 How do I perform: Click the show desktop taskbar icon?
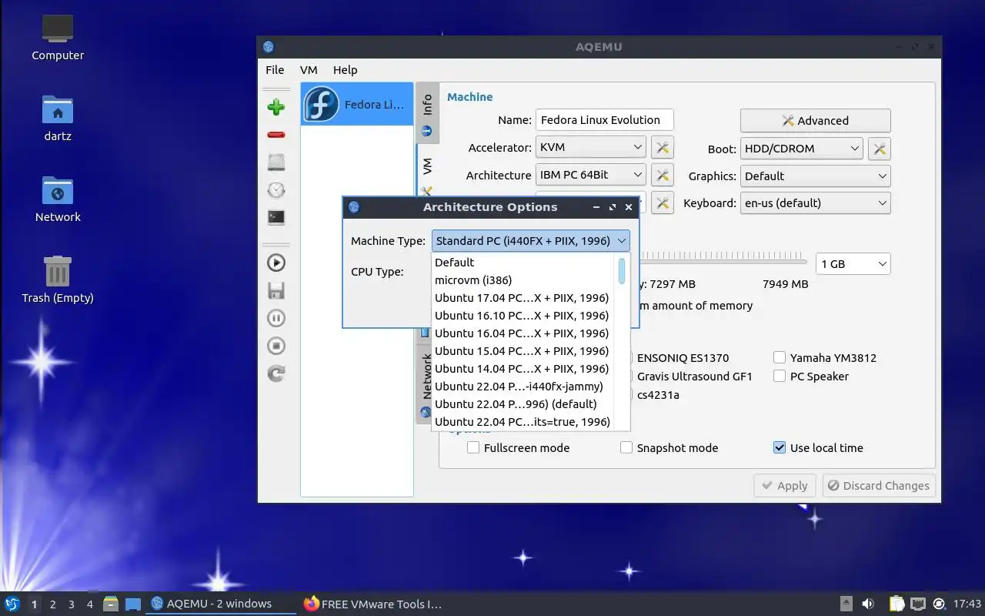click(x=133, y=604)
